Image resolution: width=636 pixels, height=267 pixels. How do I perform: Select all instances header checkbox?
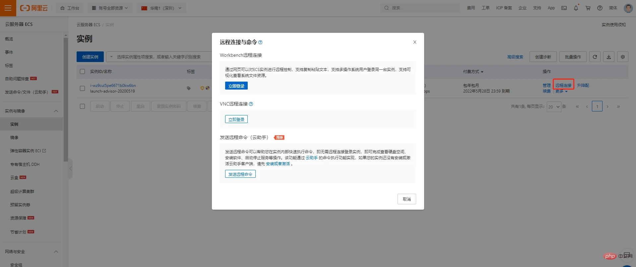pyautogui.click(x=83, y=71)
